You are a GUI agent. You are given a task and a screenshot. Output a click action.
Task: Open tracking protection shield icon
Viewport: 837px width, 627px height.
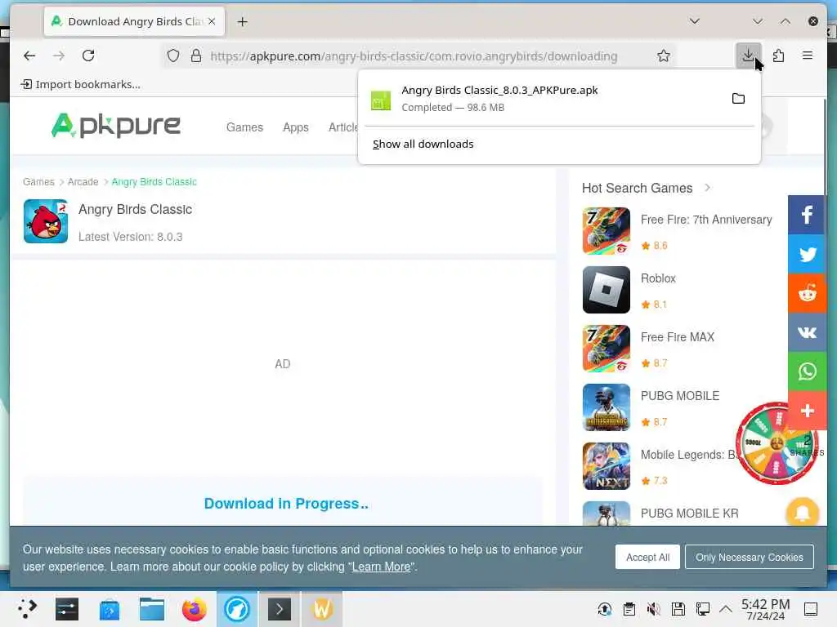click(173, 56)
